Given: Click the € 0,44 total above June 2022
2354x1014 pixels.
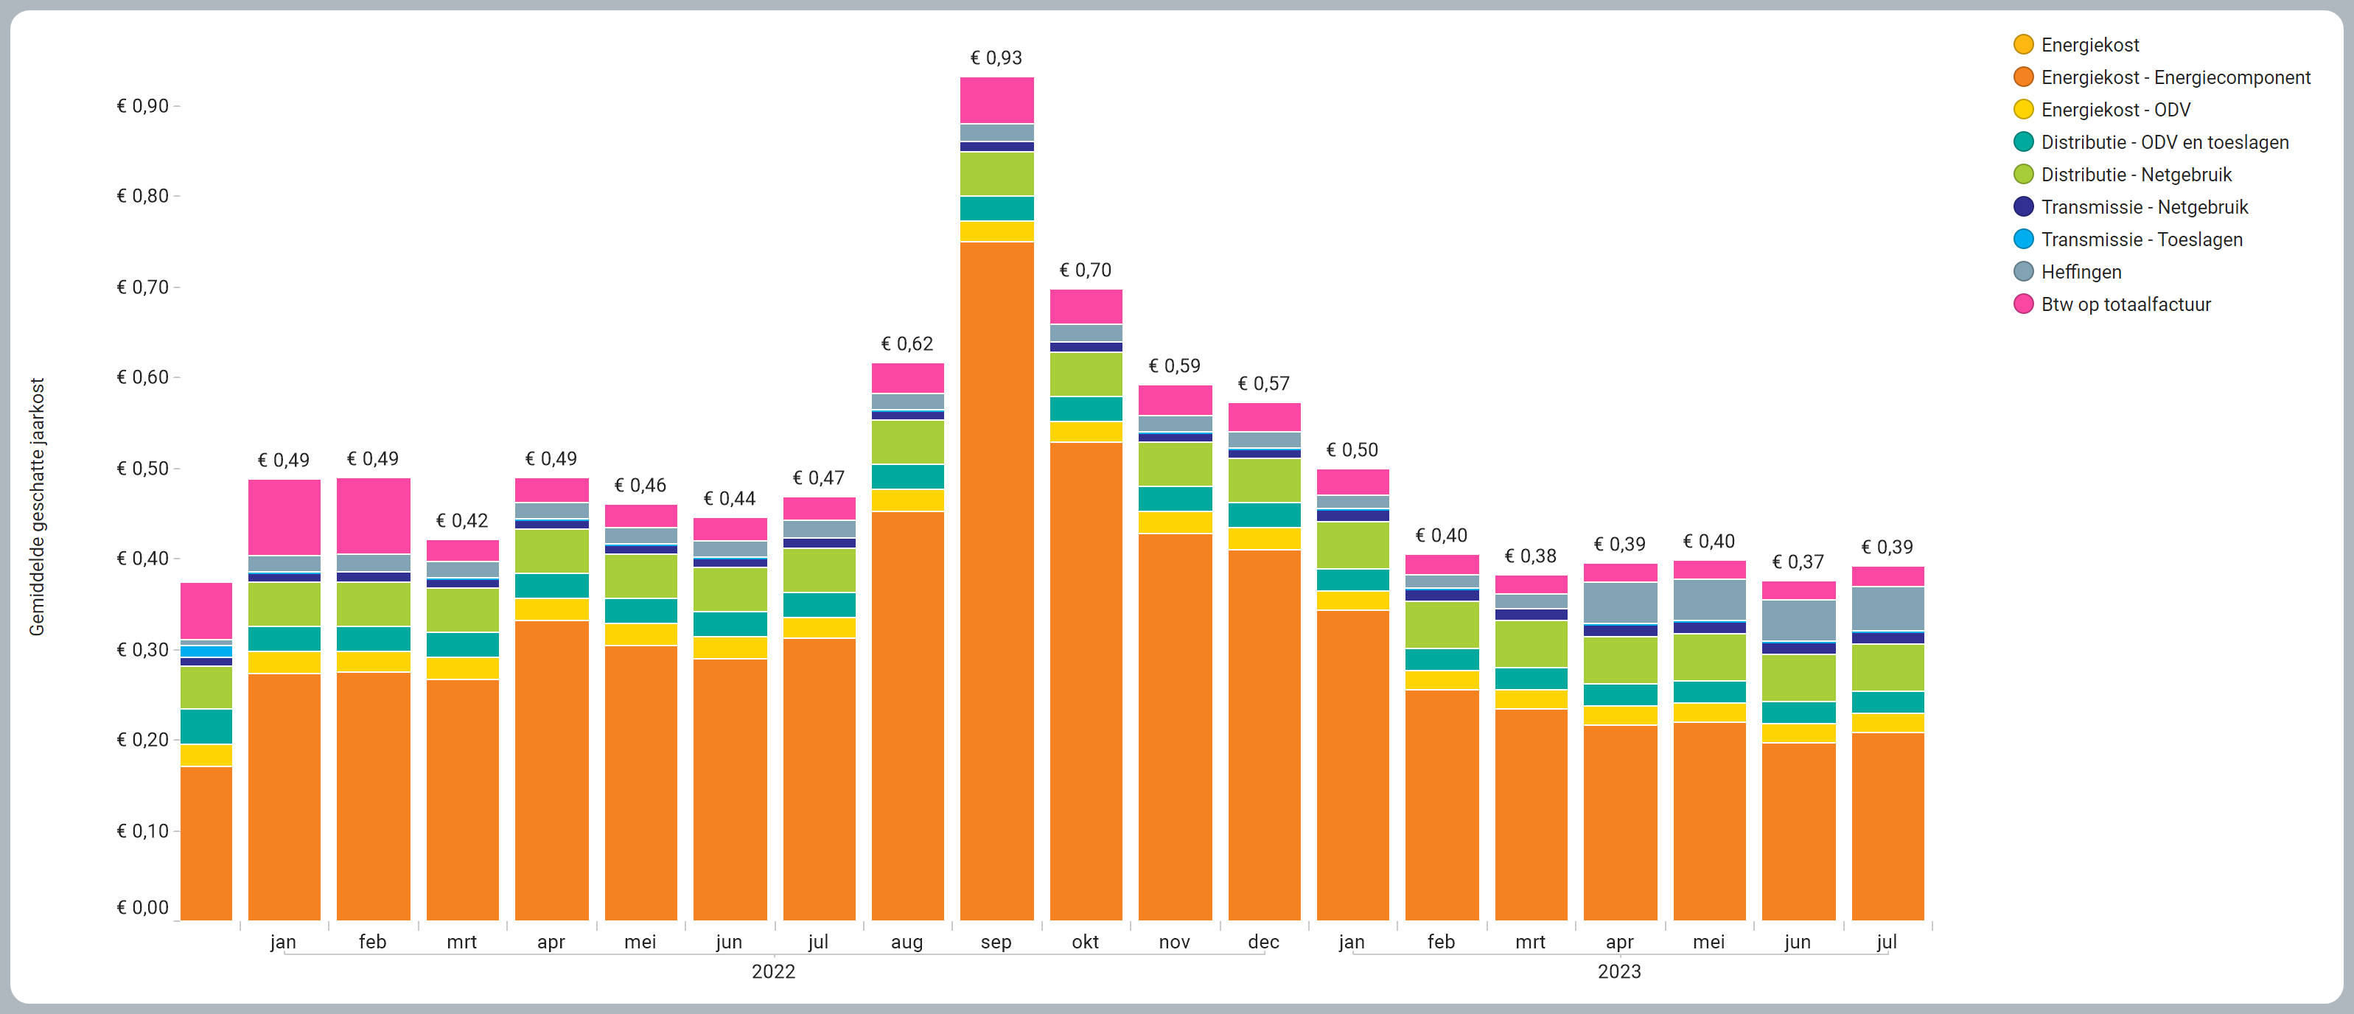Looking at the screenshot, I should point(729,499).
